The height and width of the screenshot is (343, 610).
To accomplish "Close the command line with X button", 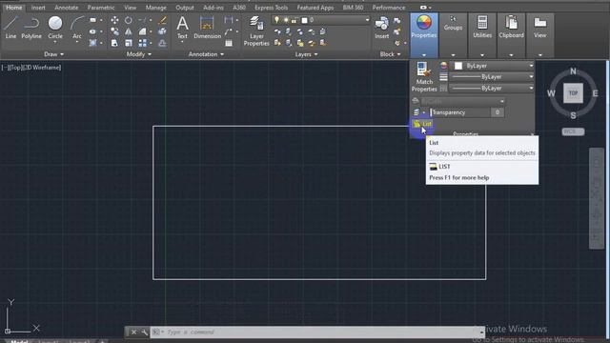I will click(x=133, y=333).
